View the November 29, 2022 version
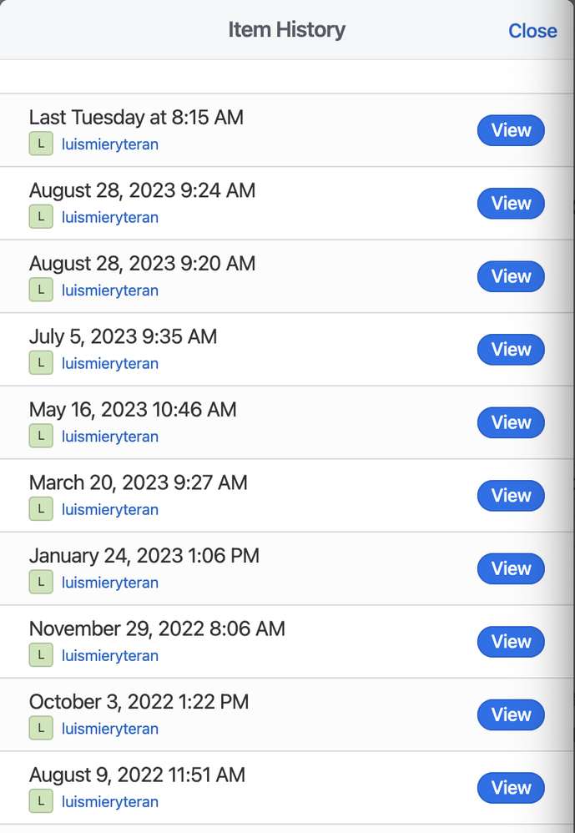 (511, 642)
